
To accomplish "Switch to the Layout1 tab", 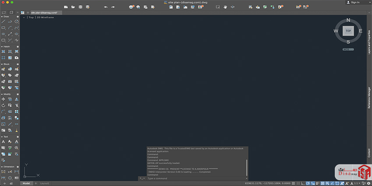I will (x=45, y=183).
